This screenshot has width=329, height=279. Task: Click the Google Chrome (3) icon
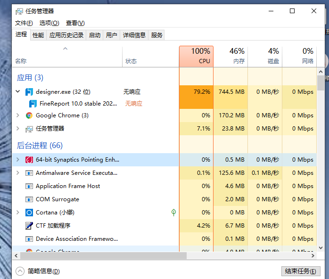[x=29, y=115]
